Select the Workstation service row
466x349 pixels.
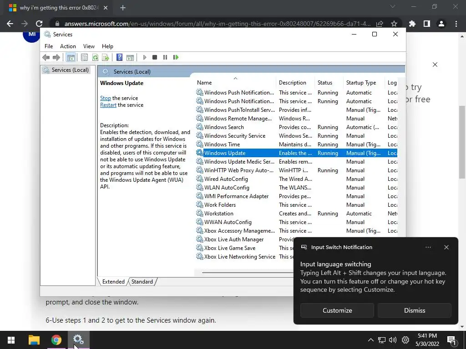[x=296, y=213]
